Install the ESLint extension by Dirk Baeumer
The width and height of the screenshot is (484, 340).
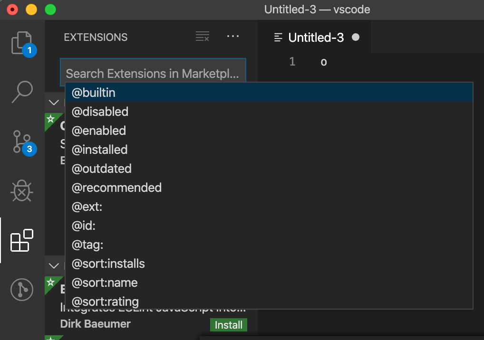click(229, 325)
